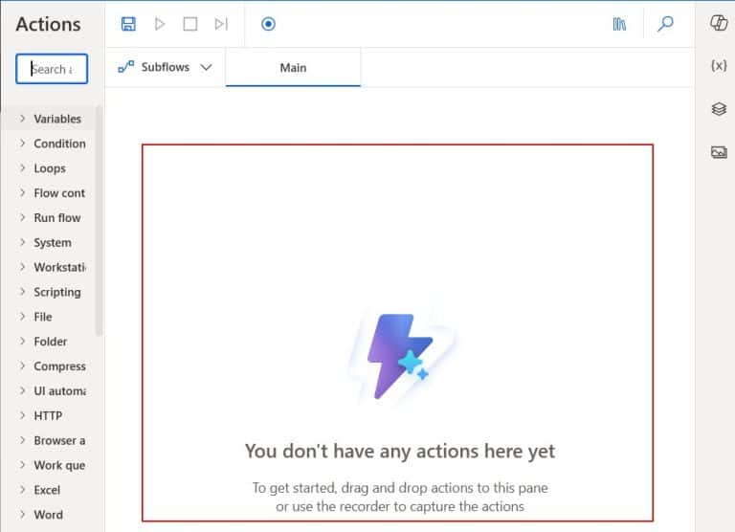The width and height of the screenshot is (735, 532).
Task: Open the Images pane icon
Action: coord(719,152)
